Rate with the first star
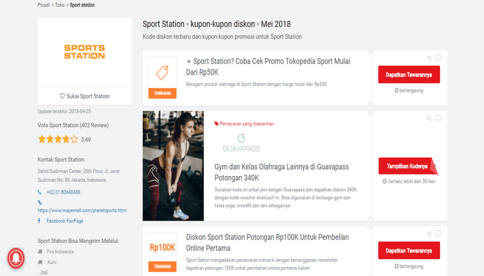Viewport: 484px width, 276px height. pyautogui.click(x=41, y=139)
